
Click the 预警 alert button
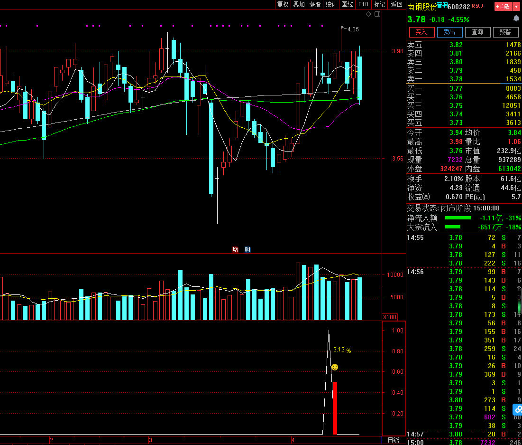[505, 32]
